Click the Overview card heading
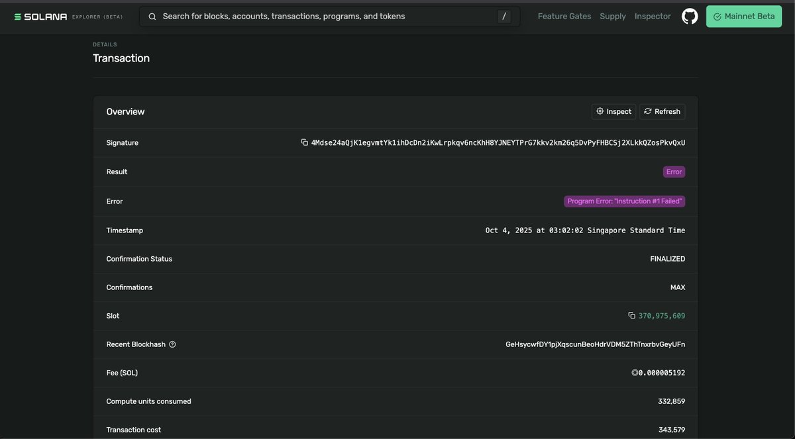795x439 pixels. click(x=125, y=111)
